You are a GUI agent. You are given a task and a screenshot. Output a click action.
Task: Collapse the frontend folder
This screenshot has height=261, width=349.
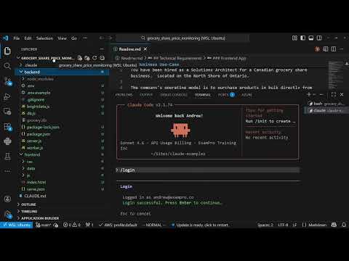click(62, 154)
